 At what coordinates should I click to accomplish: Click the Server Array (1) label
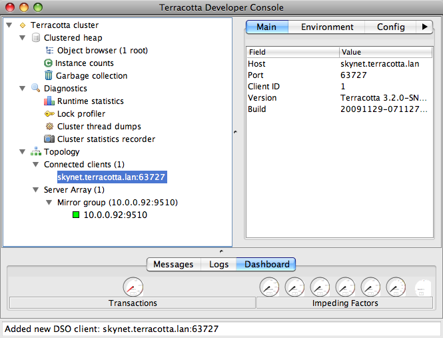(x=74, y=190)
